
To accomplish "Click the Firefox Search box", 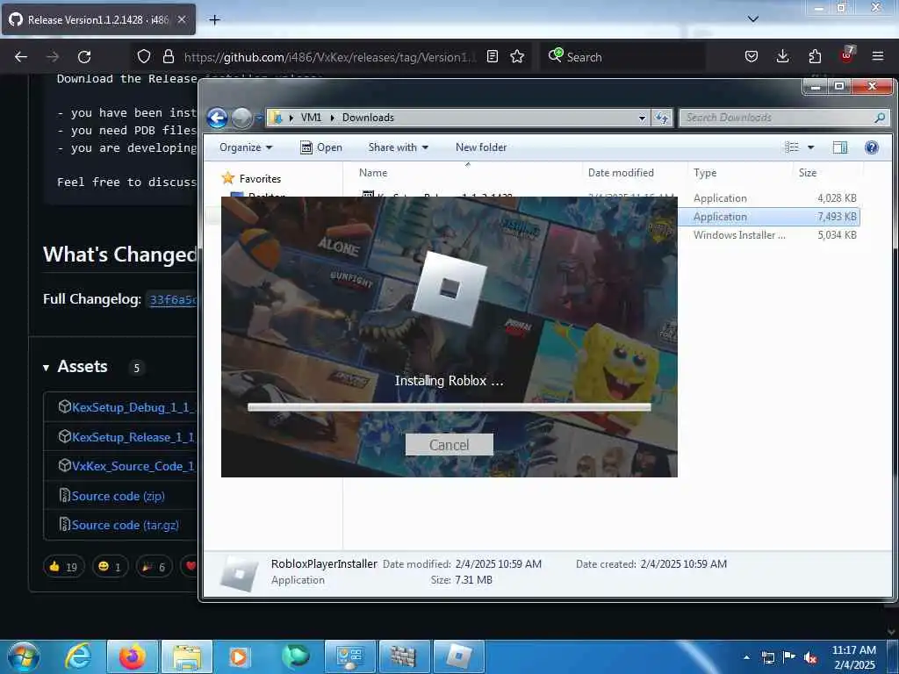I will (x=622, y=57).
